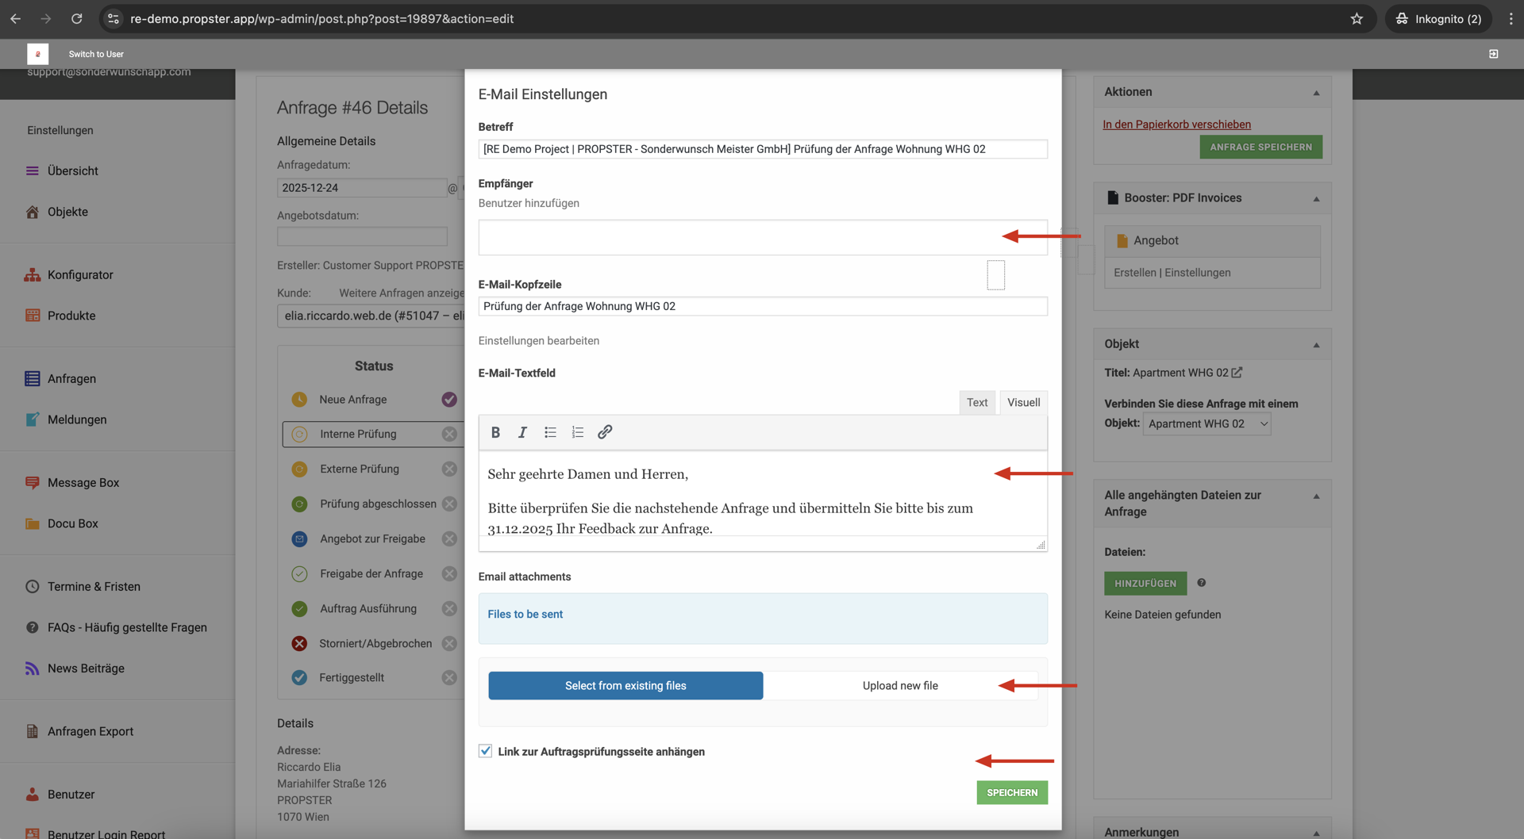Open external link icon beside Apartment WHG 02
Image resolution: width=1524 pixels, height=839 pixels.
(1237, 373)
